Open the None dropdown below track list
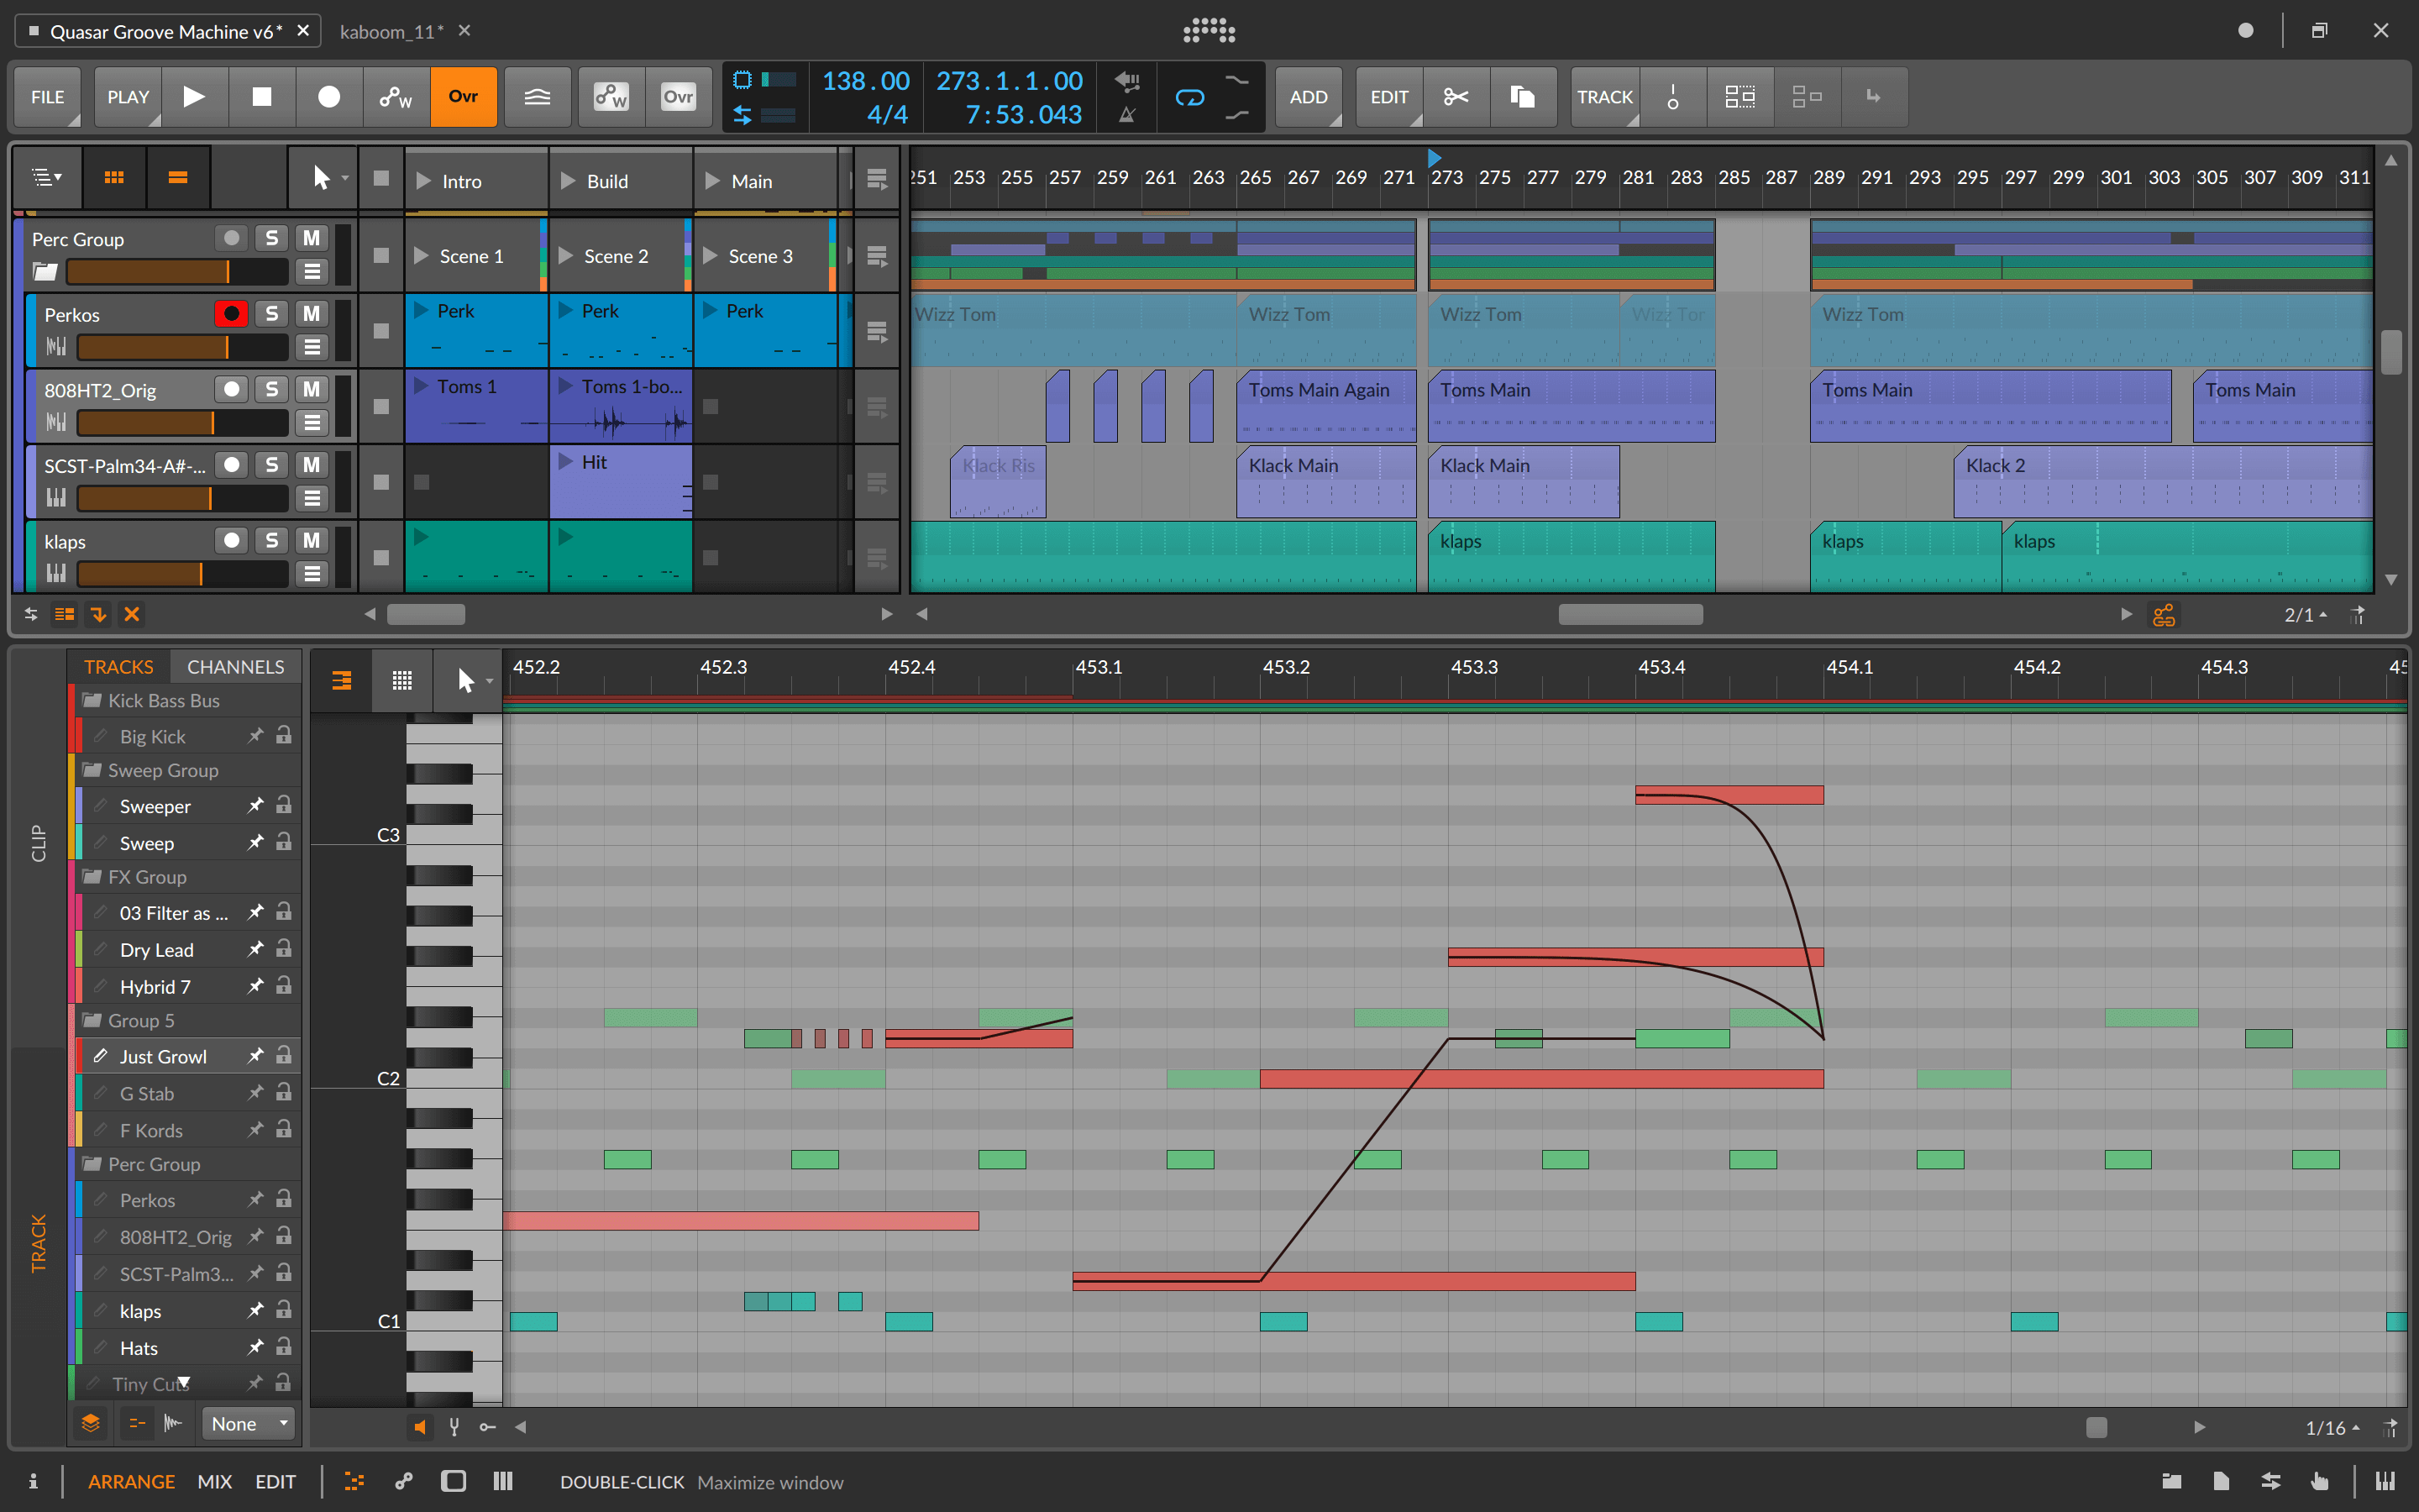This screenshot has width=2419, height=1512. [x=249, y=1424]
